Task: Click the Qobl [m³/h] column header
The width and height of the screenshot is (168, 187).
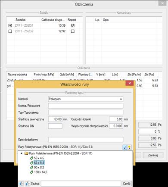Action: (67, 75)
